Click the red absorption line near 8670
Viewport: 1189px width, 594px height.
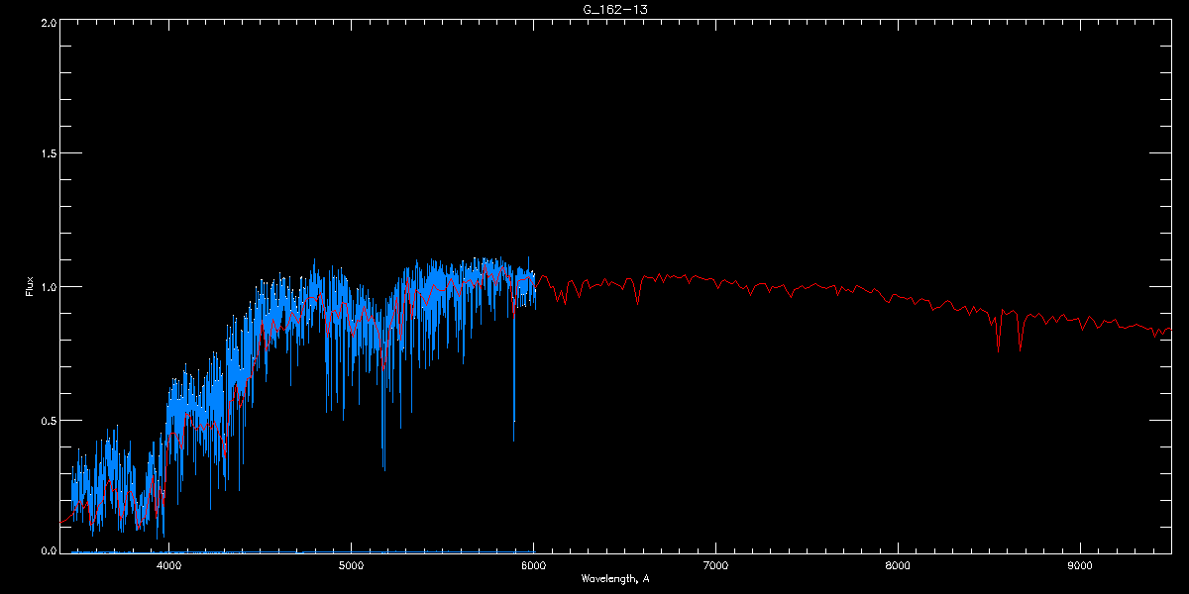pos(1020,332)
